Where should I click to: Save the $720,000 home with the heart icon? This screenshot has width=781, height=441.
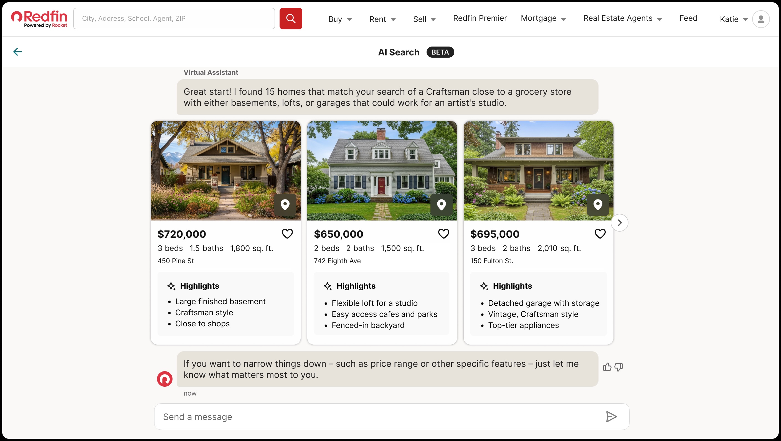click(287, 234)
